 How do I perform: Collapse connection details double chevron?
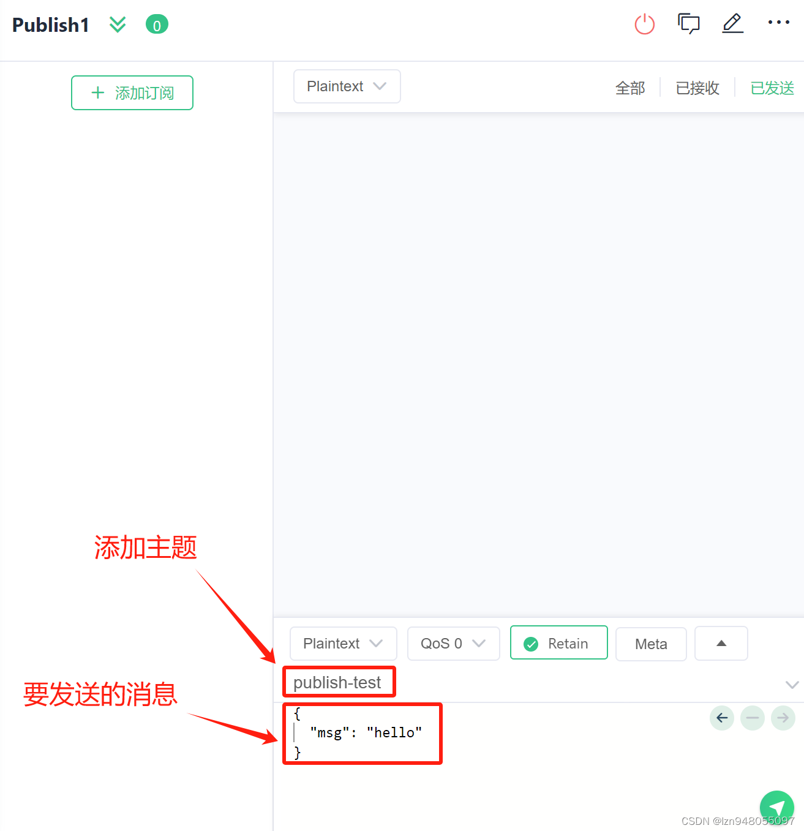(118, 24)
